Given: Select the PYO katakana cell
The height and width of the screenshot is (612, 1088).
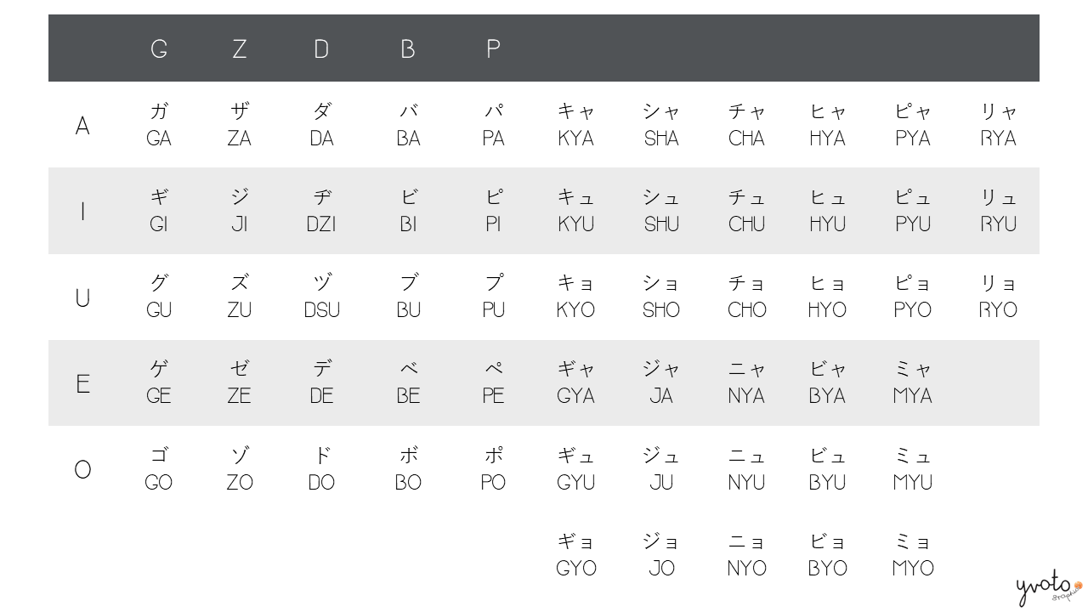Looking at the screenshot, I should coord(913,297).
